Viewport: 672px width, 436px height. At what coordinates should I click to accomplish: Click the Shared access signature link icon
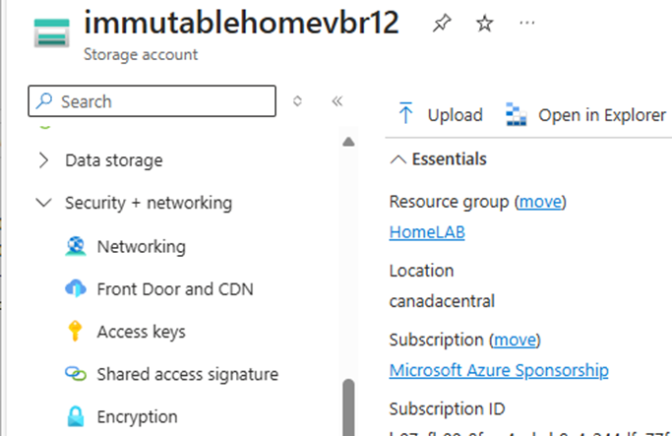[x=76, y=374]
